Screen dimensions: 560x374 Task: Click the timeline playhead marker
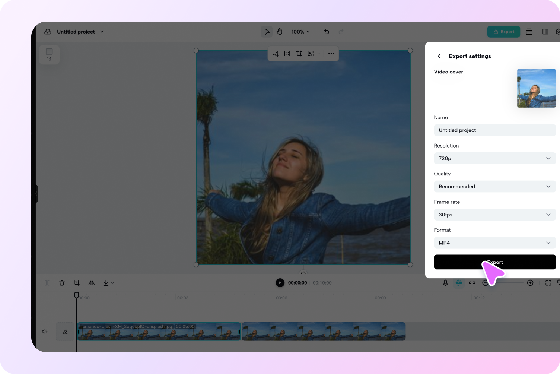tap(77, 295)
